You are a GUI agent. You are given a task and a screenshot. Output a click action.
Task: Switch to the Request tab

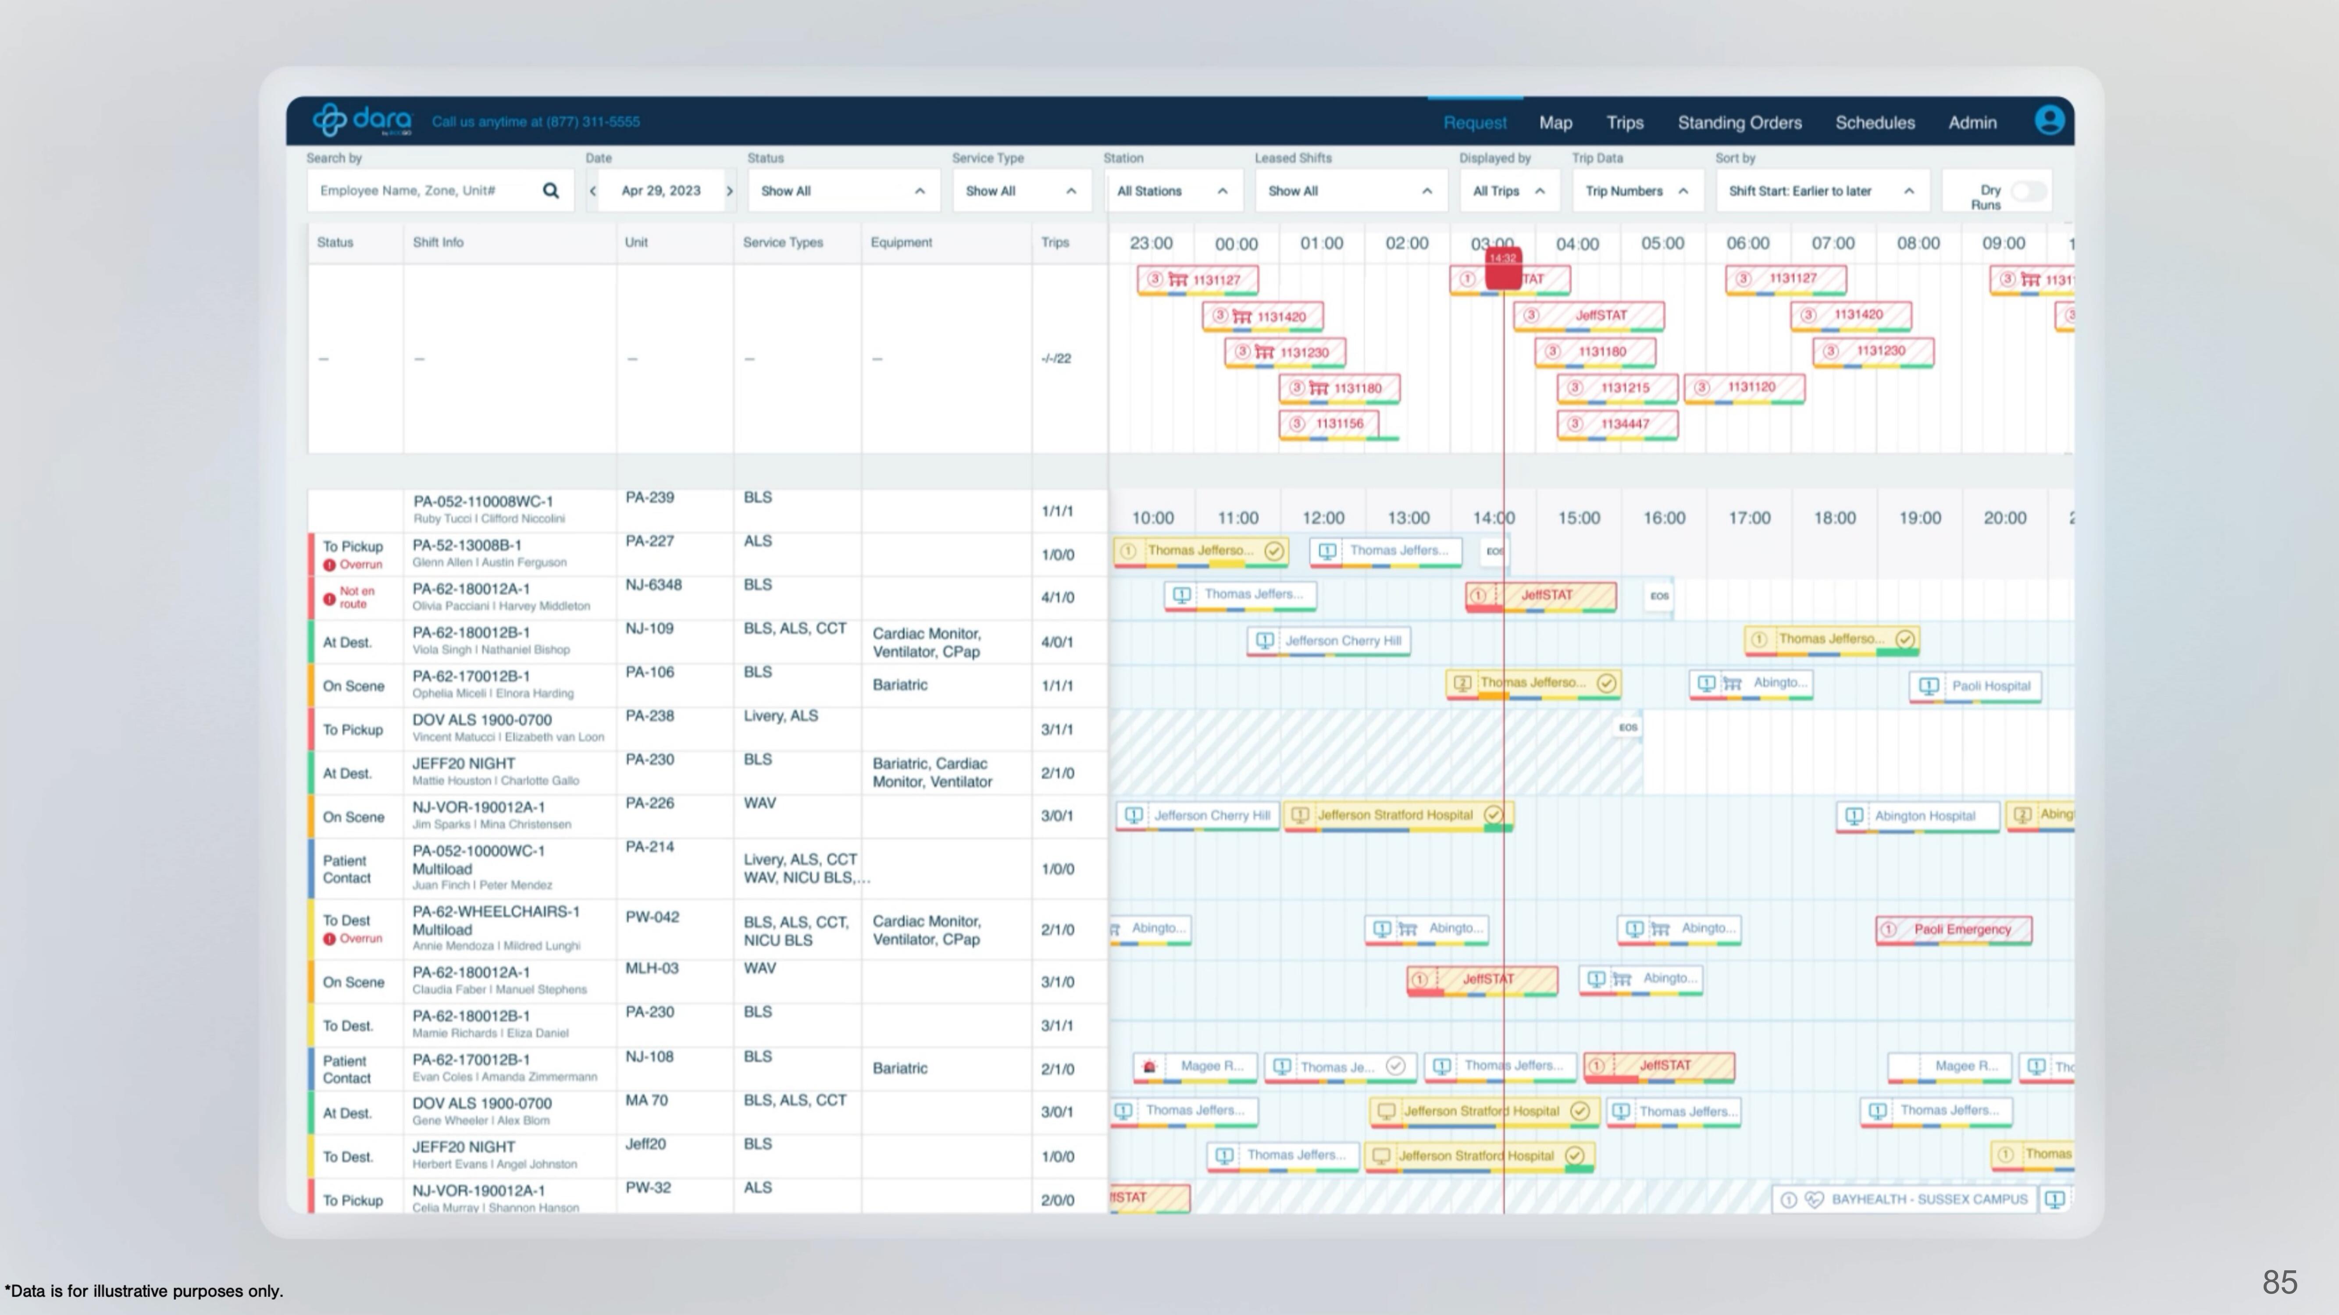[1475, 123]
